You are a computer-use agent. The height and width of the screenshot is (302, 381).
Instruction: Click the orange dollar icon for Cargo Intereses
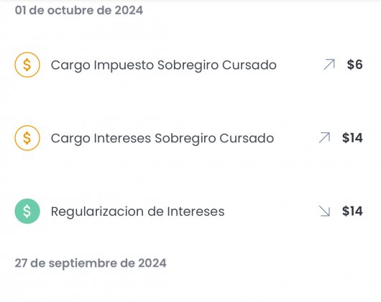coord(27,138)
